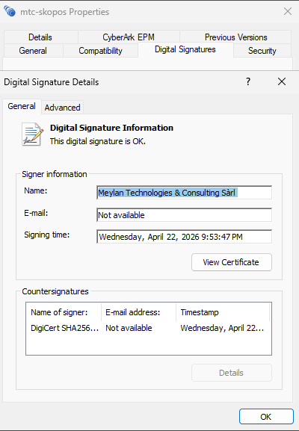The image size is (299, 431).
Task: Click text This digital signature is OK
Action: pyautogui.click(x=98, y=141)
